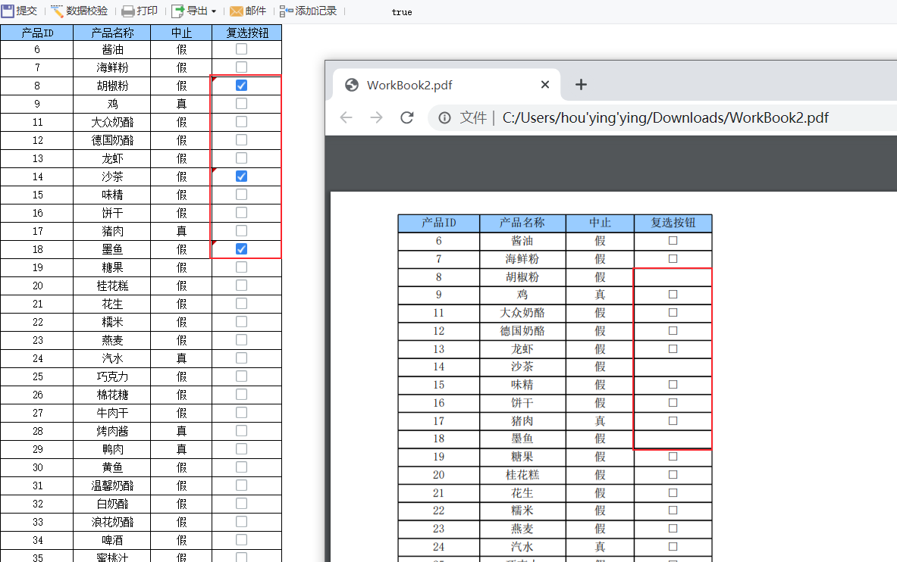Tick the checkbox in the 鸡 row

[x=241, y=104]
